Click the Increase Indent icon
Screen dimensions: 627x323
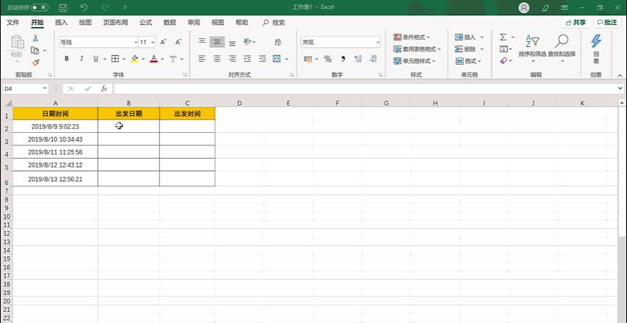(x=262, y=59)
